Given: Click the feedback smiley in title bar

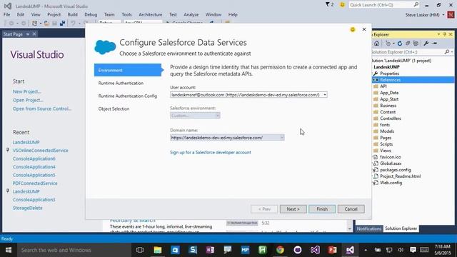Looking at the screenshot, I should [x=342, y=5].
